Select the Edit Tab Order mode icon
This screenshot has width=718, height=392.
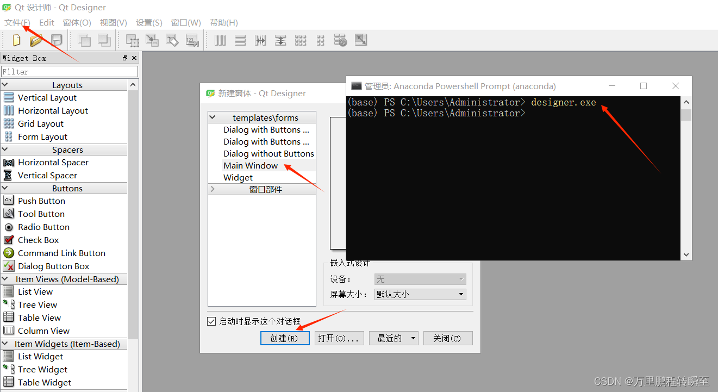192,40
